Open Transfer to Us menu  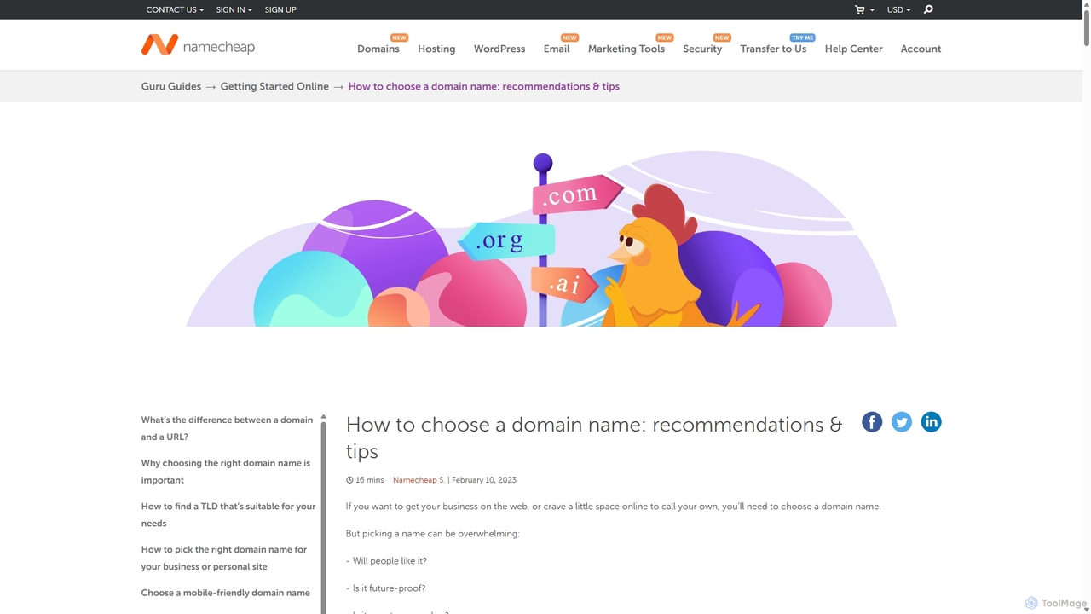(773, 49)
